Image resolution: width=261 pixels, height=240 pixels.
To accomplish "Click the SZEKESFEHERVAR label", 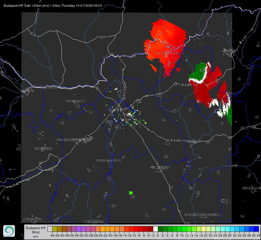I will click(76, 140).
